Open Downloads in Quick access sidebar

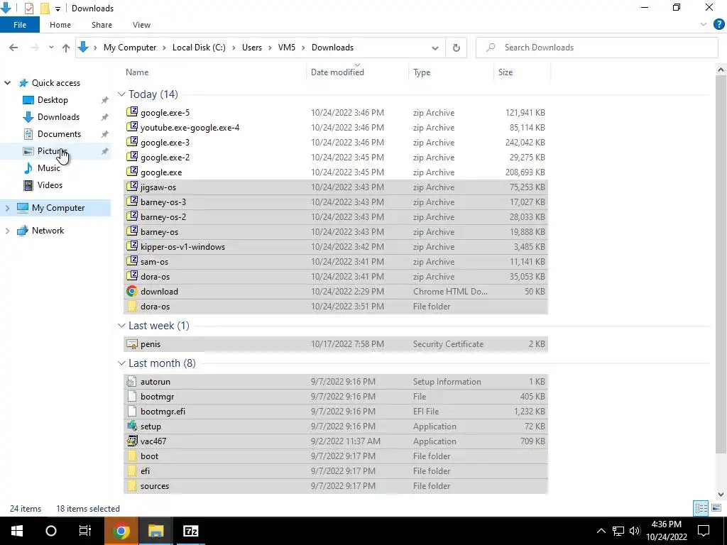pos(58,117)
